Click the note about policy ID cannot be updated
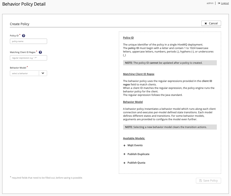Image resolution: width=231 pixels, height=196 pixels. click(x=170, y=63)
